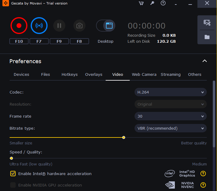217x191 pixels.
Task: Open the video editor scissors icon
Action: point(207,23)
